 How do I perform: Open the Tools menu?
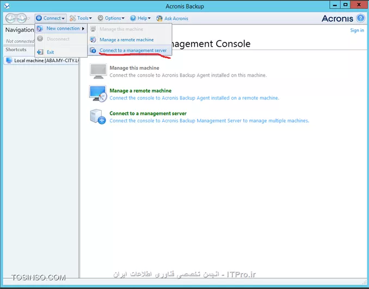tap(81, 18)
